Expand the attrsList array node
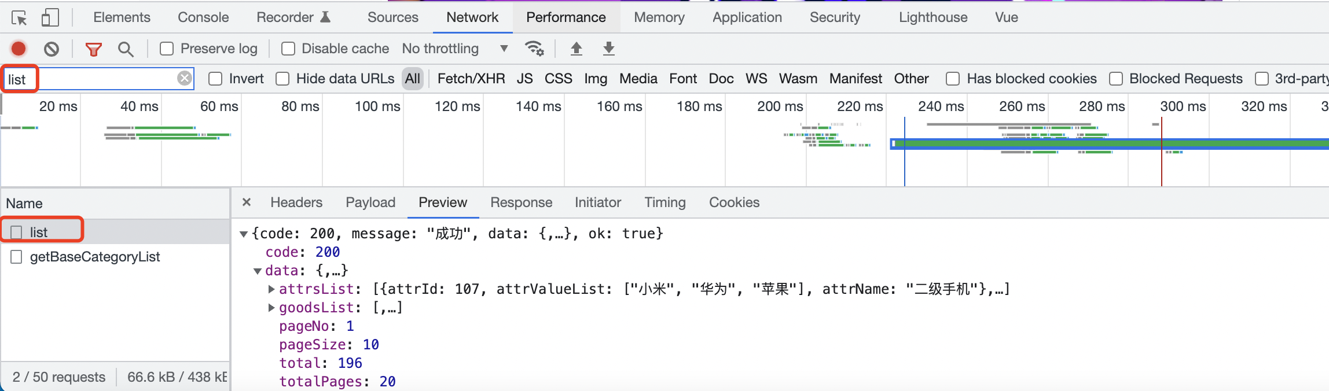Viewport: 1329px width, 391px height. click(271, 289)
